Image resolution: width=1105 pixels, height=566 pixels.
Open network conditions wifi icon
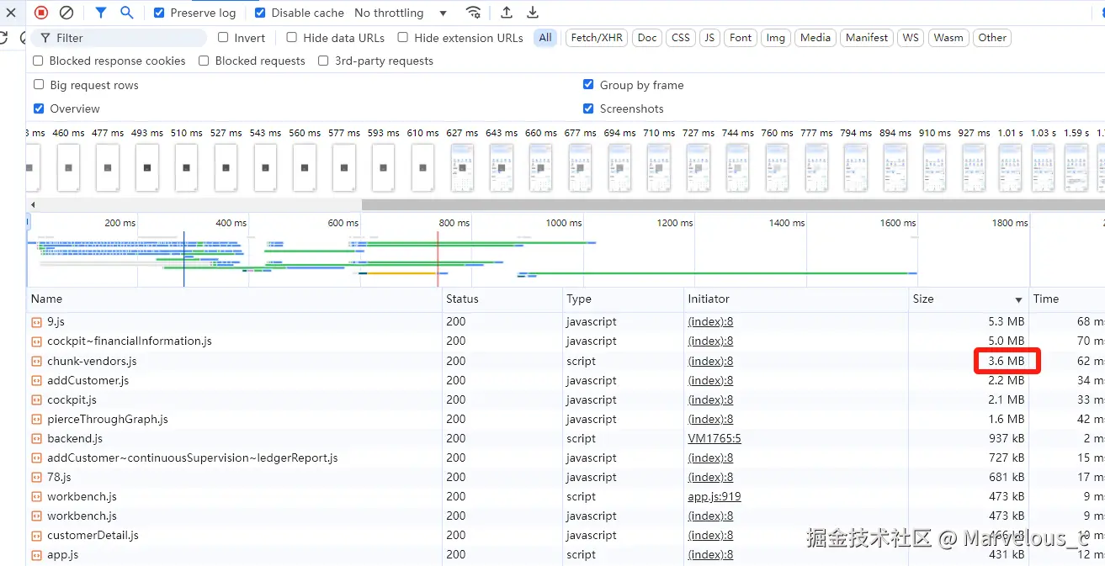pos(474,13)
